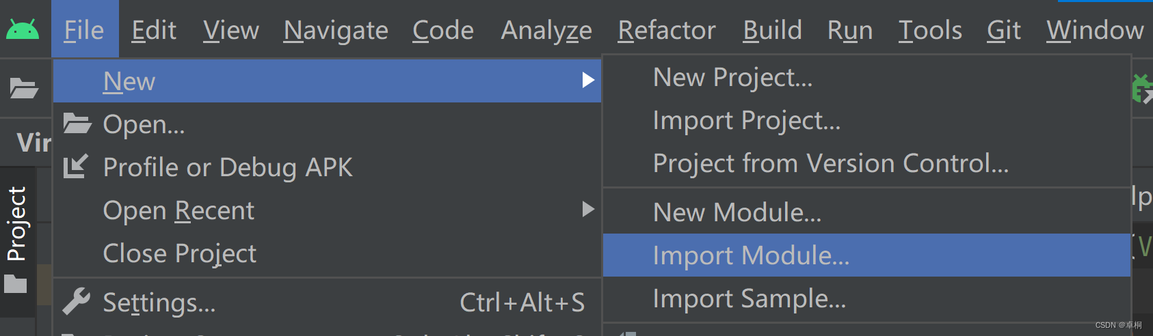1153x336 pixels.
Task: Click the Settings wrench icon
Action: point(76,302)
